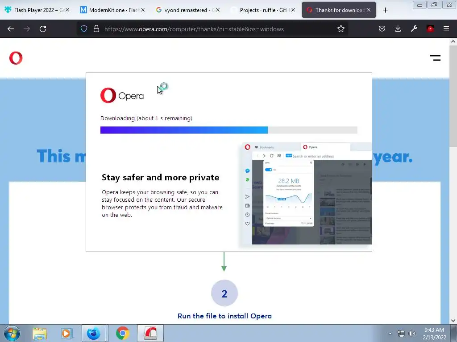Click the Opera logo in installer dialog
457x342 pixels.
pos(122,95)
